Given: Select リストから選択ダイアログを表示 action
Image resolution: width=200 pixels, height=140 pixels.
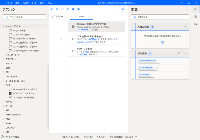Looking at the screenshot, I should (23, 43).
